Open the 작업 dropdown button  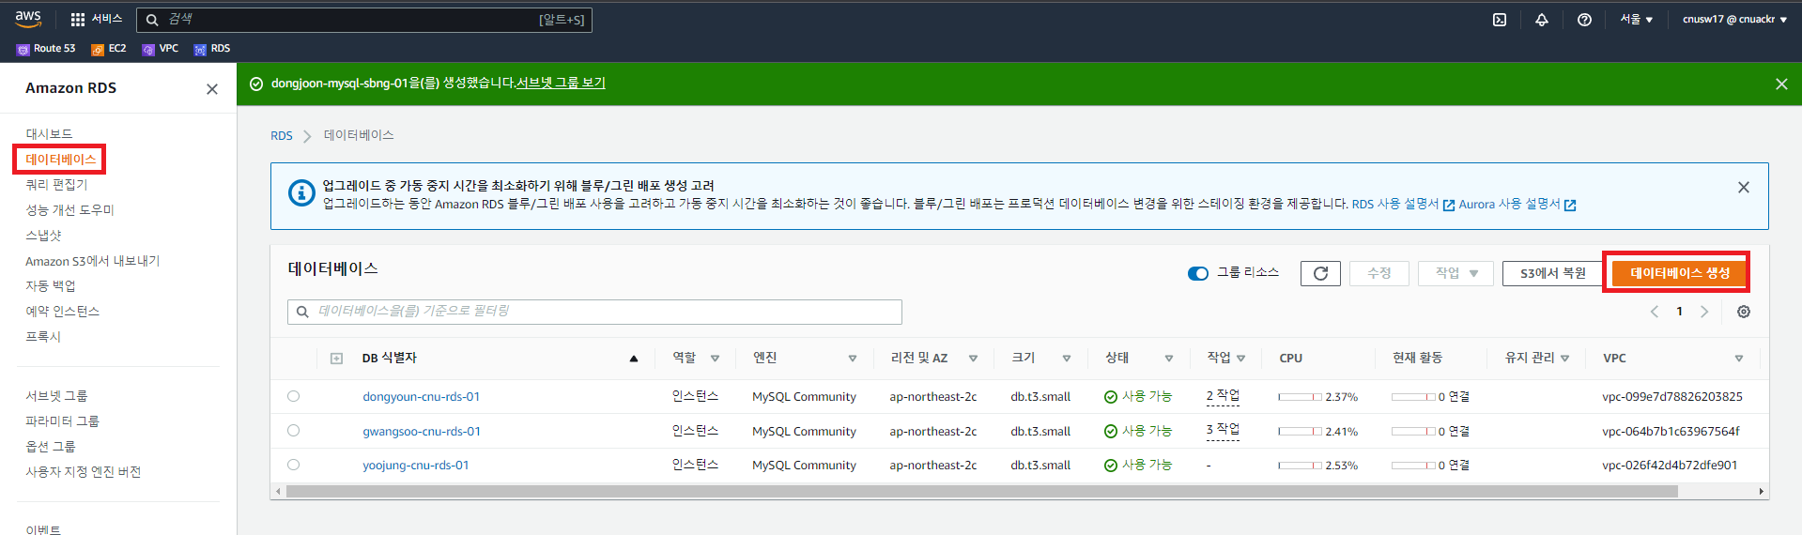(1455, 273)
